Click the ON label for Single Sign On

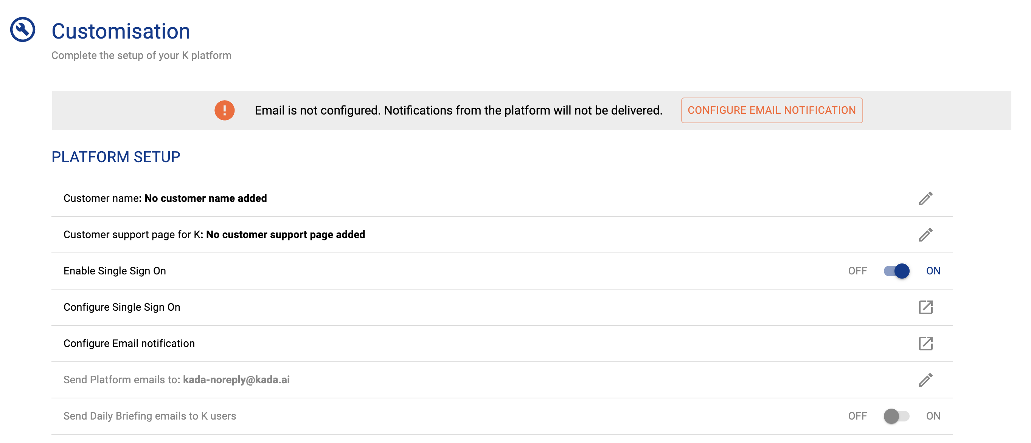933,271
